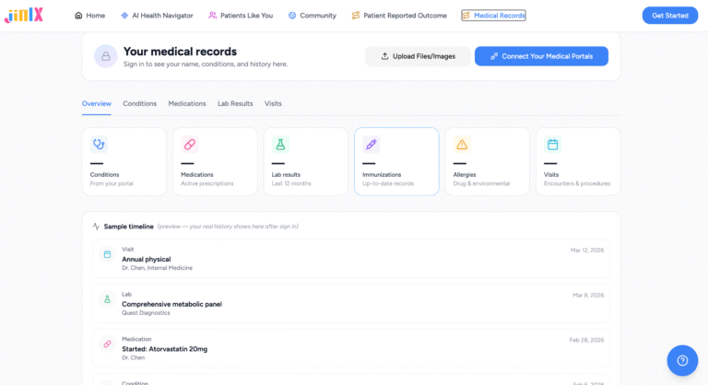Open the Medications summary card
708x385 pixels.
coord(215,161)
